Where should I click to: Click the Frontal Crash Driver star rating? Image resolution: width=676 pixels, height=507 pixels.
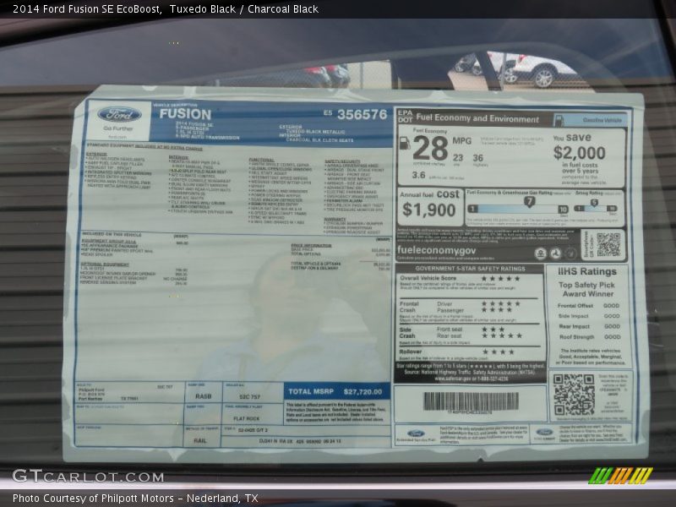tap(501, 303)
